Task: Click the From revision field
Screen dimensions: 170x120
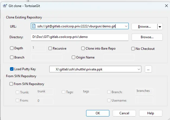Action: [x=45, y=101]
